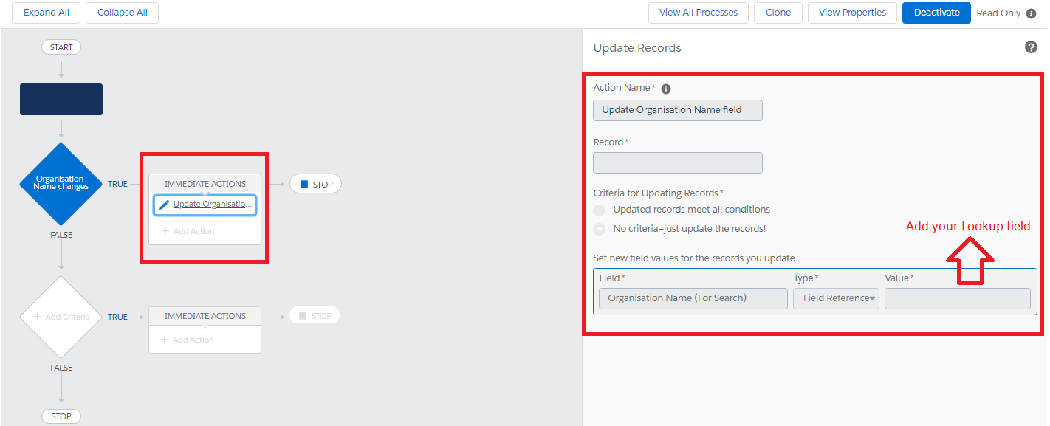Select Updated records meet all conditions
The height and width of the screenshot is (426, 1050).
pos(600,210)
